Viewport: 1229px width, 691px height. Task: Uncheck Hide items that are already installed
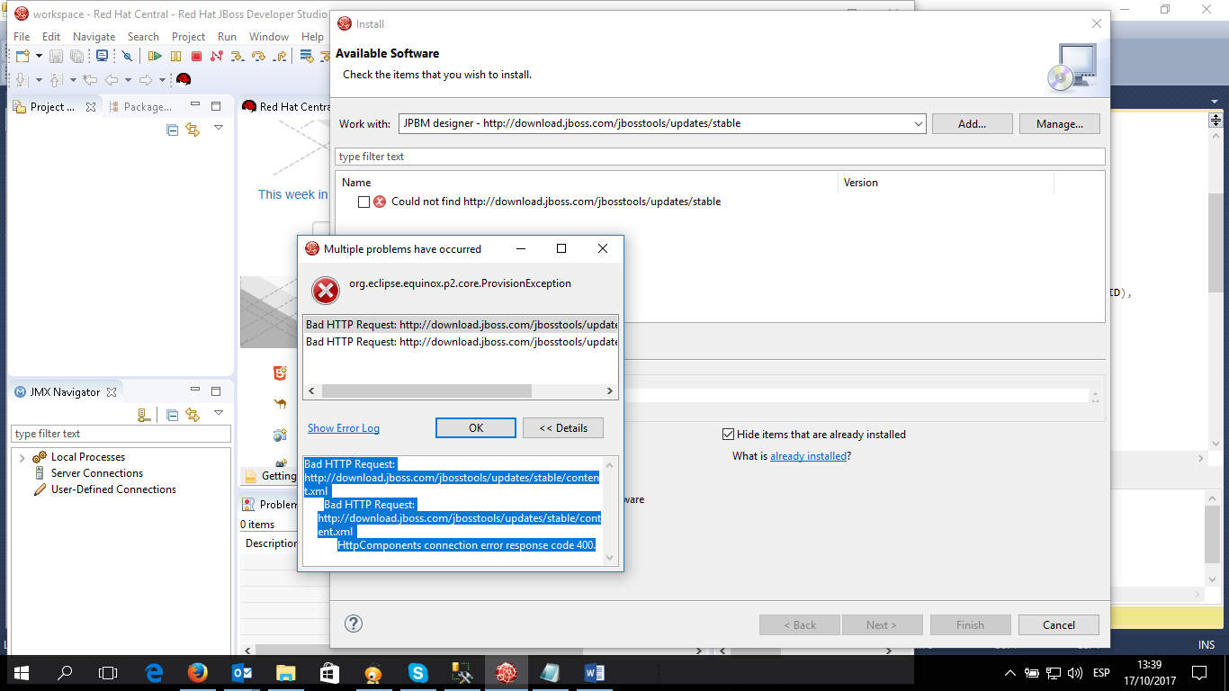[729, 435]
